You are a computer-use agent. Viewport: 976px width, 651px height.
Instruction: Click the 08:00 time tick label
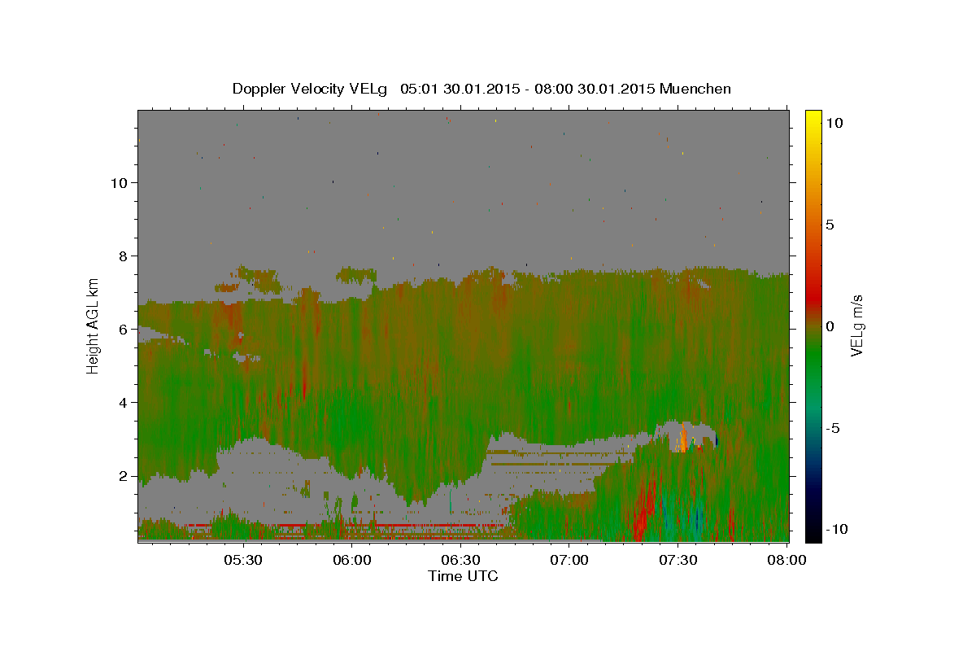[x=786, y=560]
